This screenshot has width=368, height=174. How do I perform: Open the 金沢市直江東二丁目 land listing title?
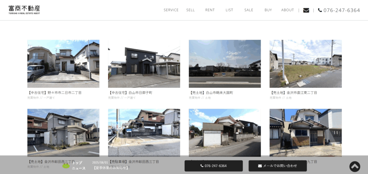coord(293,93)
